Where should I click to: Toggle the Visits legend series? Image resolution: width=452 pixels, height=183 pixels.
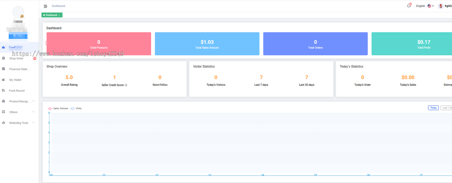pyautogui.click(x=76, y=108)
